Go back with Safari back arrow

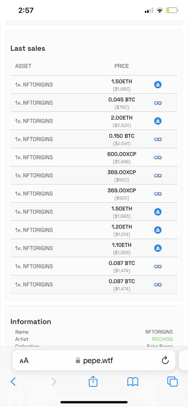13,381
